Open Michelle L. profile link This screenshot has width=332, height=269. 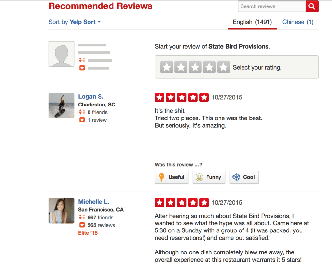pos(94,202)
